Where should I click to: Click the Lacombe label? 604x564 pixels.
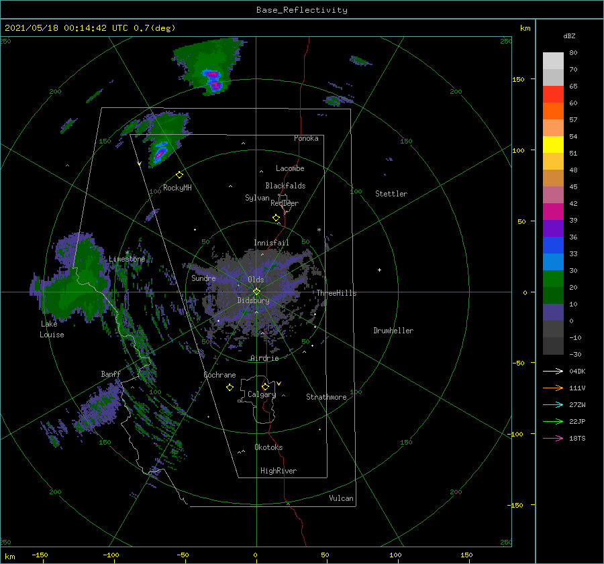[x=290, y=168]
